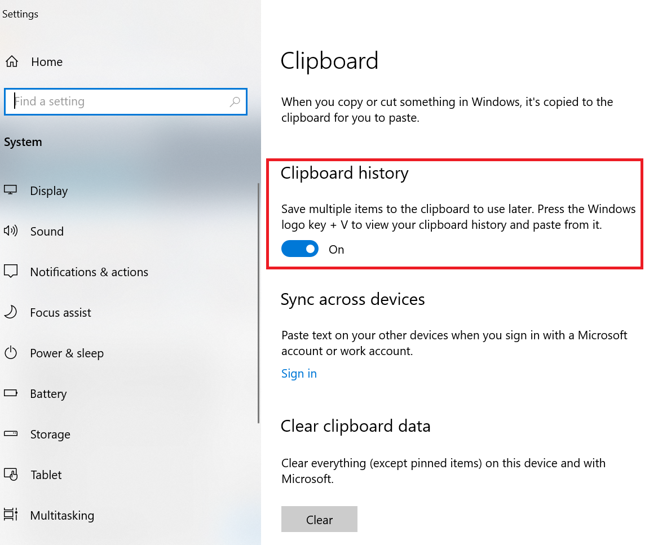Screen dimensions: 658x545
Task: Click the Focus assist moon icon
Action: pyautogui.click(x=11, y=312)
